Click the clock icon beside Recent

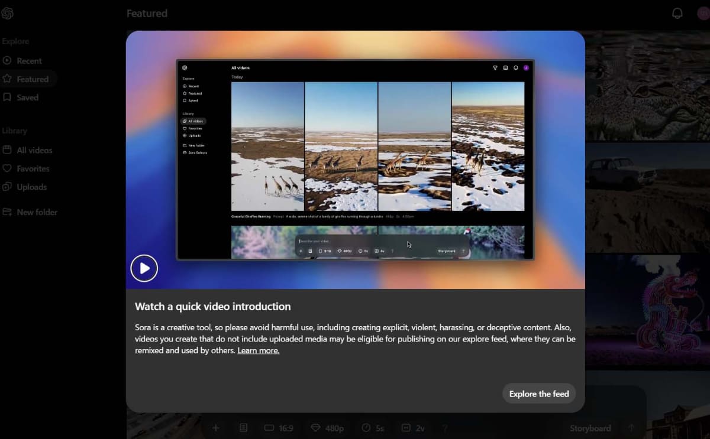point(7,60)
